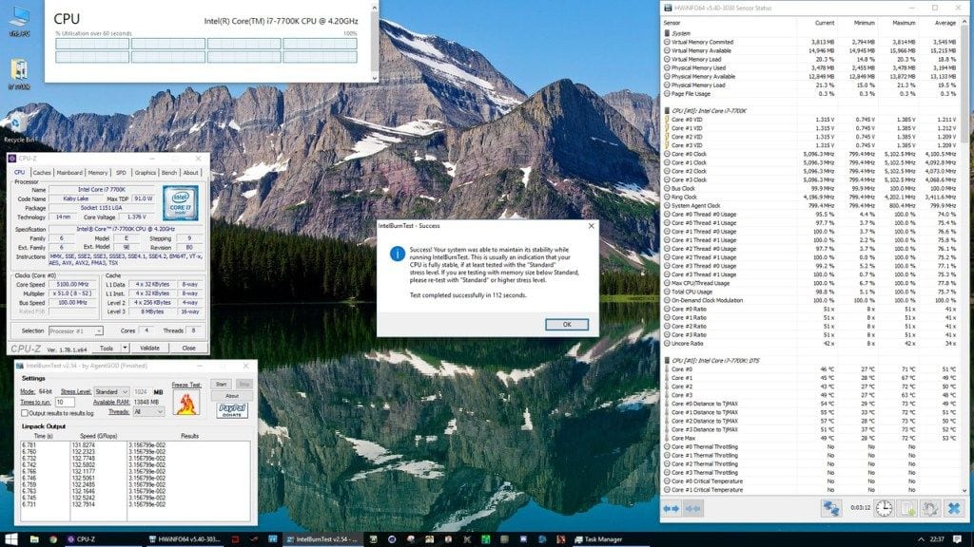Open the About tab in CPU-Z

click(x=190, y=173)
